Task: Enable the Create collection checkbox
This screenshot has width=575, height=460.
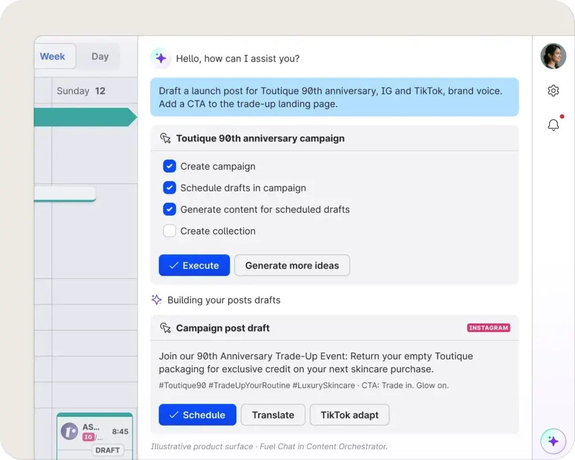Action: (170, 231)
